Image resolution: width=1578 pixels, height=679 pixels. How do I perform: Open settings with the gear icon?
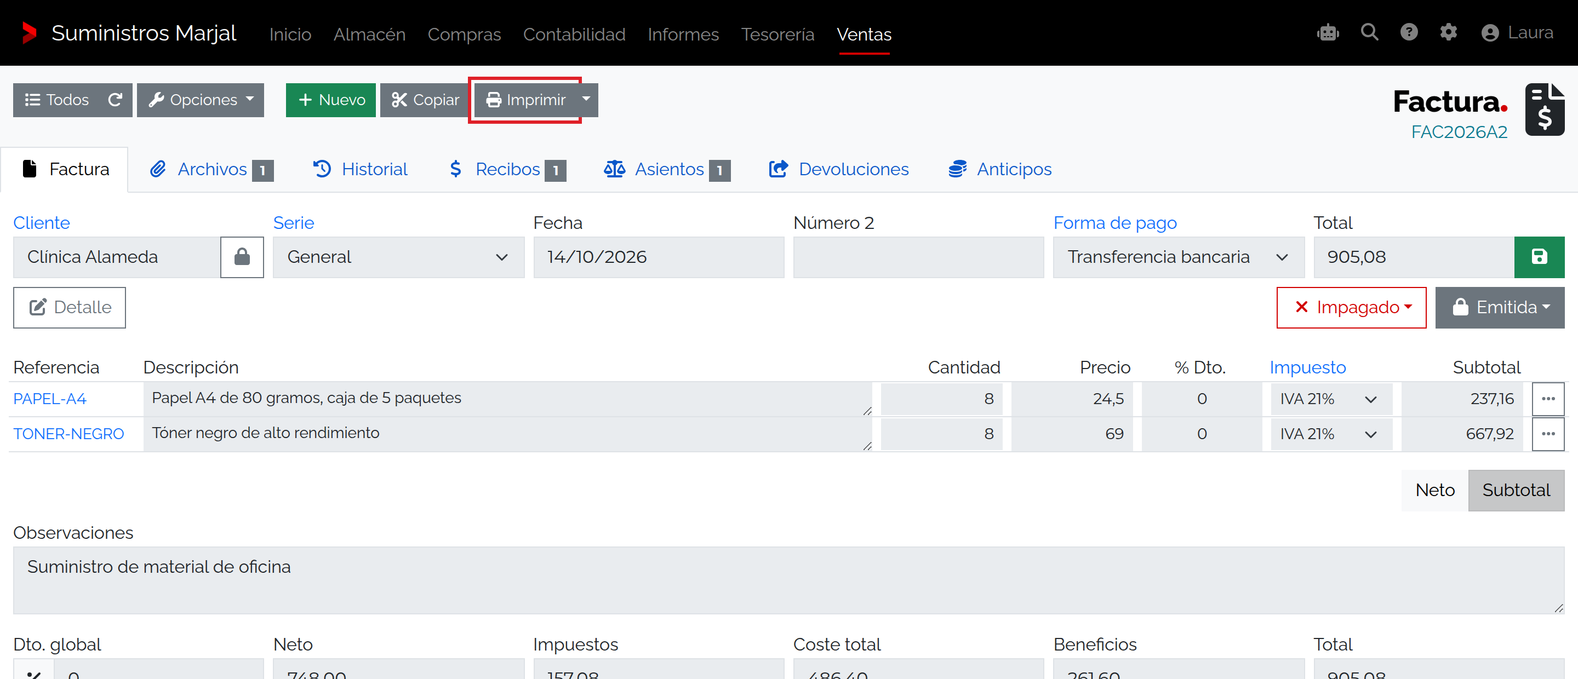point(1448,32)
